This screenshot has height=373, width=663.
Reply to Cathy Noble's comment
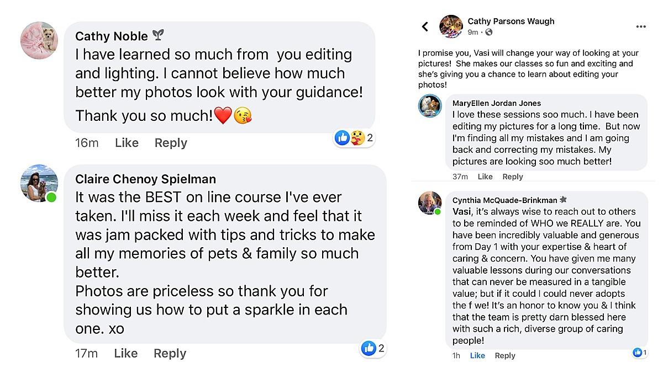(171, 143)
